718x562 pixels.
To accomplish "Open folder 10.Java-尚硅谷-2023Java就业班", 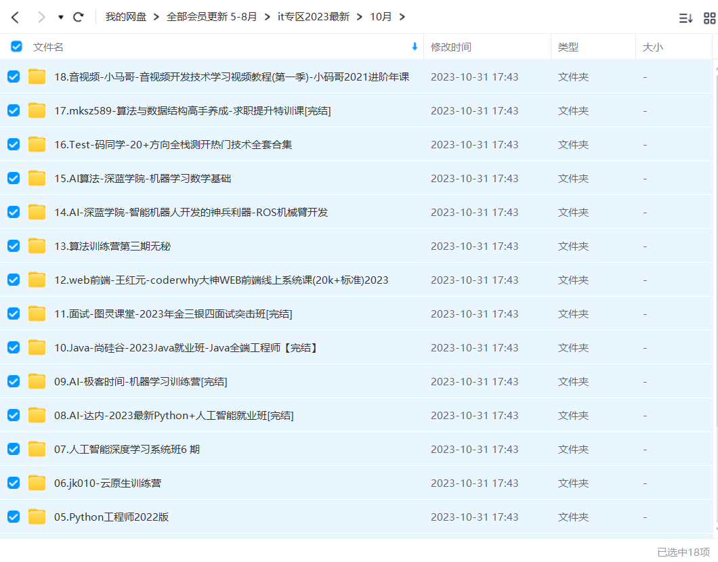I will pos(186,347).
